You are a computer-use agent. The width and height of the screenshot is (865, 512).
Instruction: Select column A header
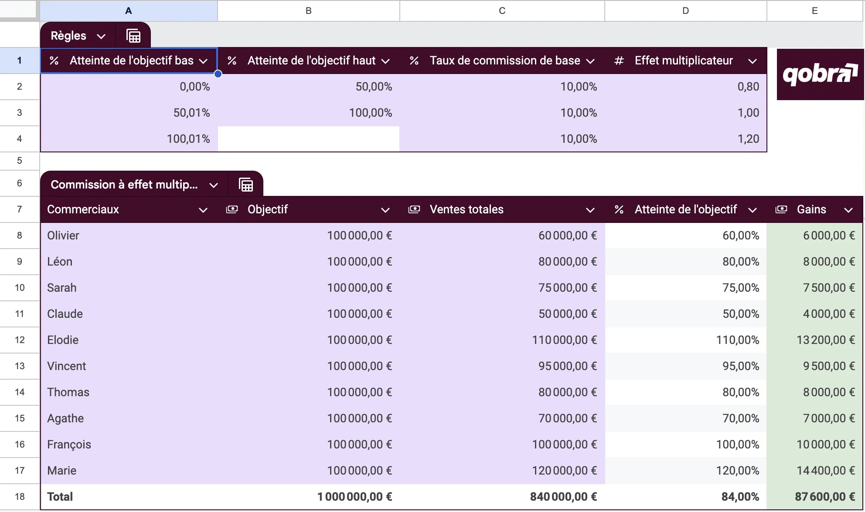(x=129, y=11)
